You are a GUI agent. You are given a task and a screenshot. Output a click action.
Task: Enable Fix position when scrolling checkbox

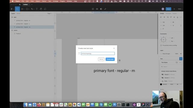pyautogui.click(x=161, y=45)
